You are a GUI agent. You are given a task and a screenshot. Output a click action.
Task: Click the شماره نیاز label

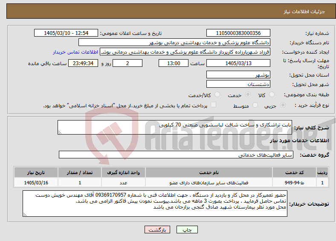[317, 33]
